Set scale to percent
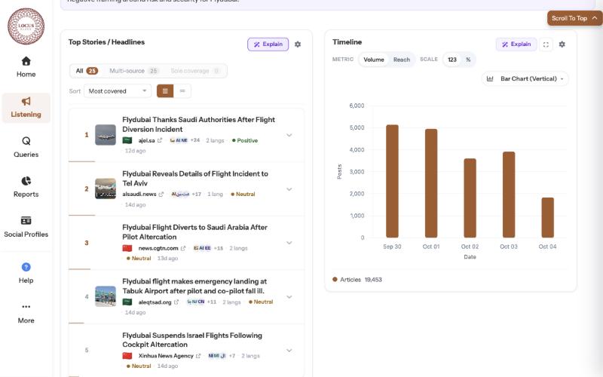Image resolution: width=603 pixels, height=377 pixels. pos(468,60)
